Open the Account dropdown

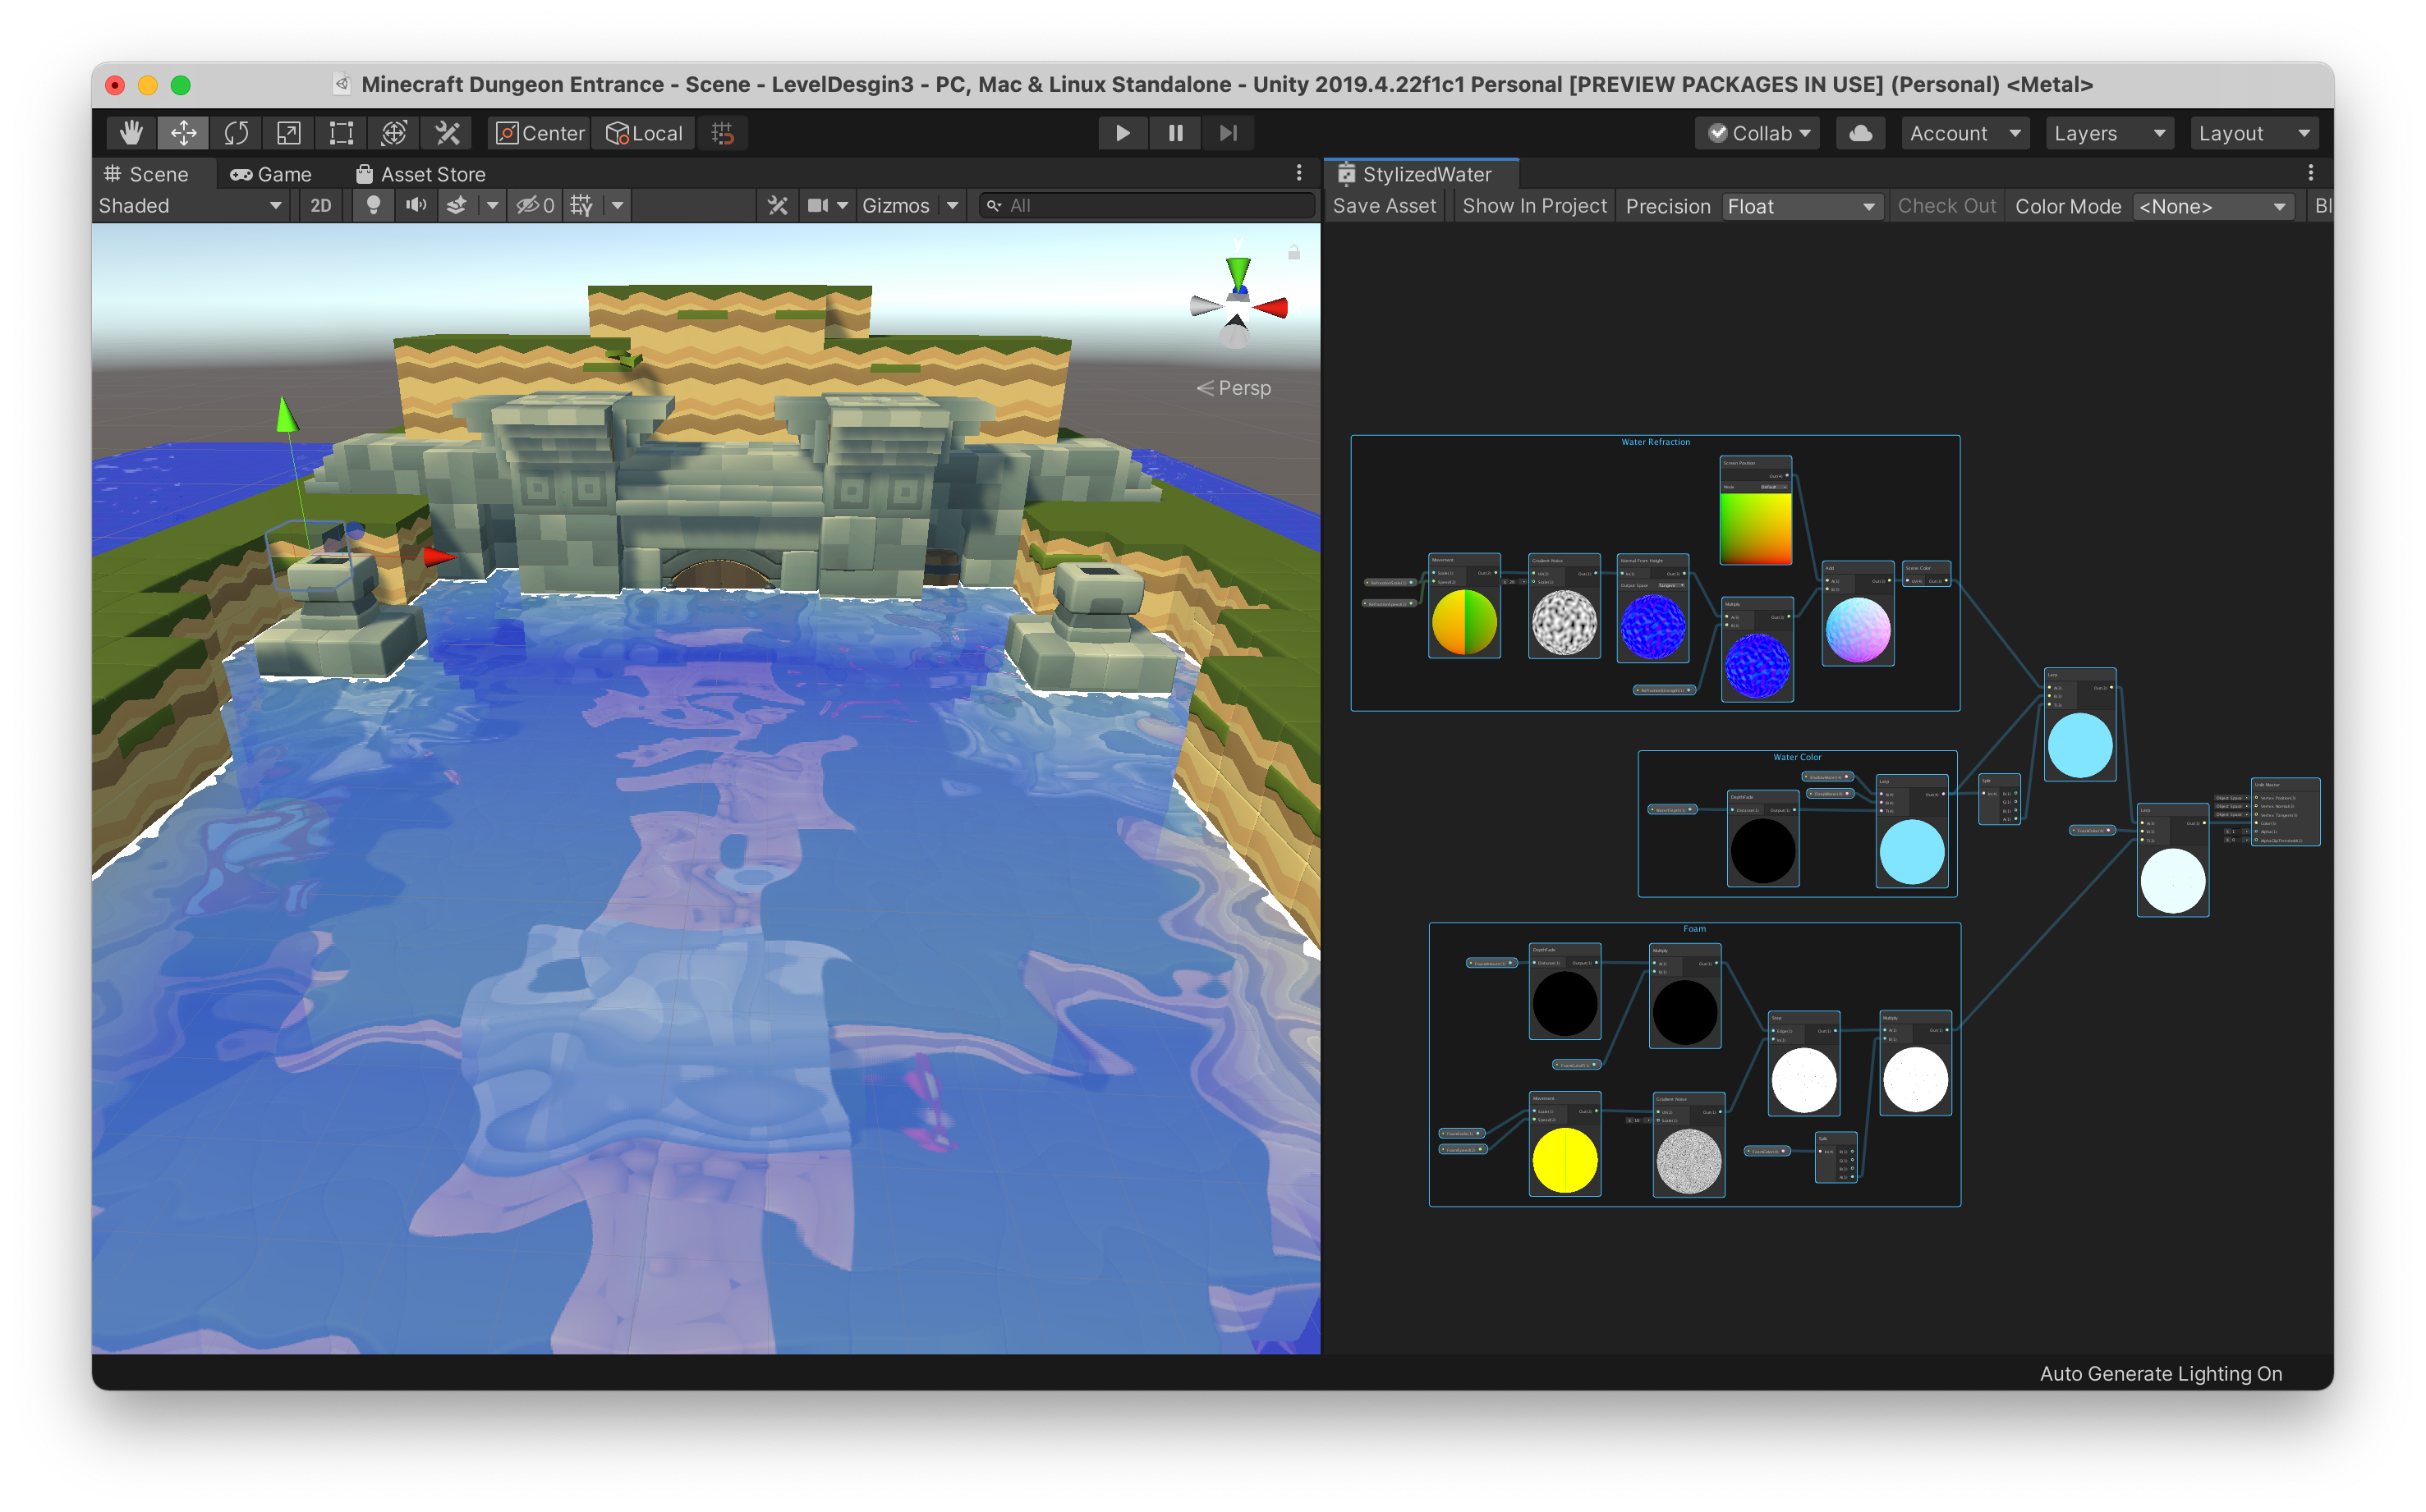pyautogui.click(x=1964, y=133)
